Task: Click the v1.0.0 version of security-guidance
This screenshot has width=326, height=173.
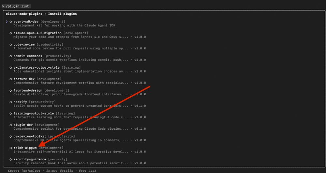Action: pos(140,163)
